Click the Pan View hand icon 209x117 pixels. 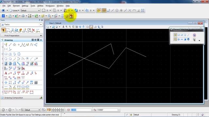(84, 27)
